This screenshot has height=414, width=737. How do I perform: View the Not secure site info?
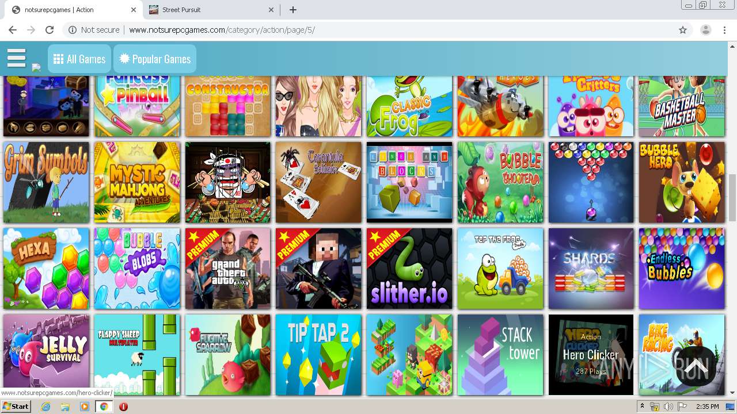(x=94, y=30)
